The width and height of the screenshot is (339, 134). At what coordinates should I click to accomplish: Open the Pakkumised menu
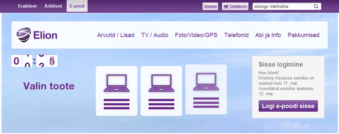tap(303, 35)
